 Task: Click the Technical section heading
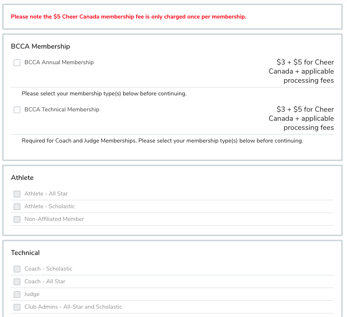(25, 253)
